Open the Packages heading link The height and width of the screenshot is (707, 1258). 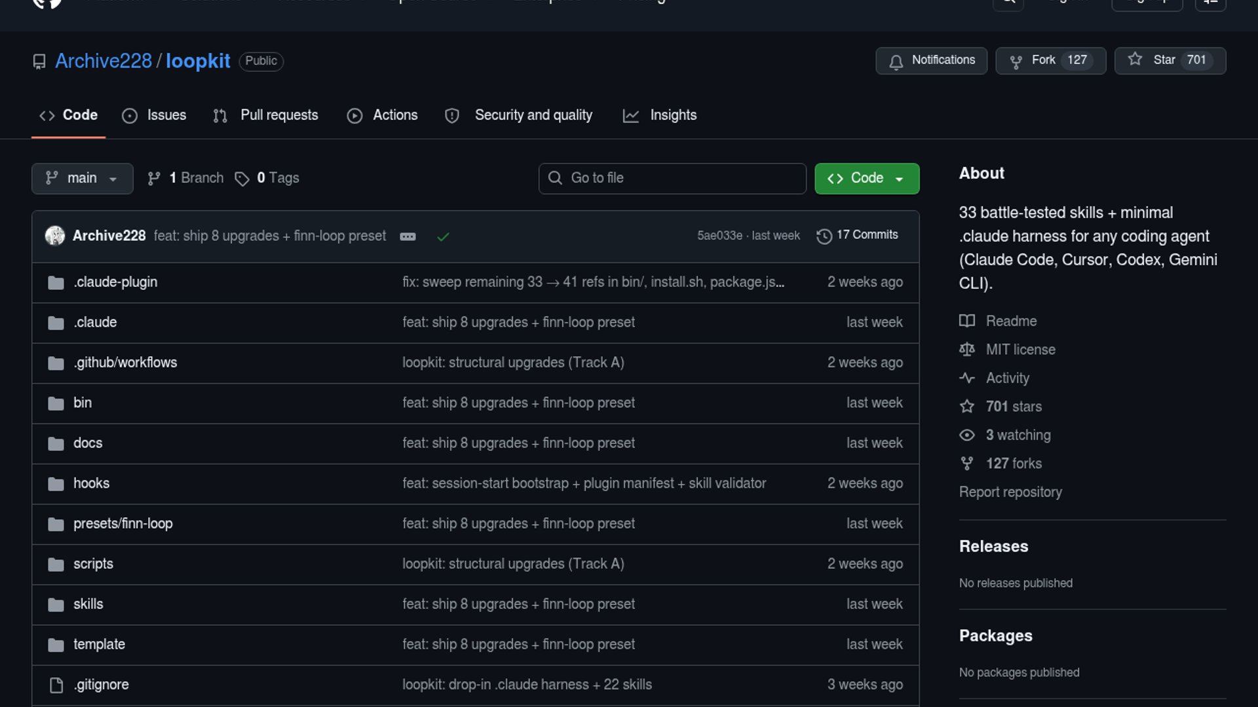tap(995, 636)
